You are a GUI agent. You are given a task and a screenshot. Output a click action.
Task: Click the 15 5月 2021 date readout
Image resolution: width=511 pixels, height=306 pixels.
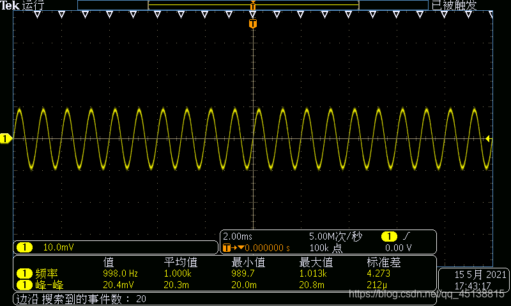coord(480,275)
